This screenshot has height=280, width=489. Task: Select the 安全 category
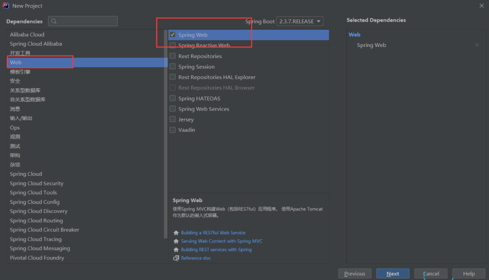pyautogui.click(x=85, y=81)
